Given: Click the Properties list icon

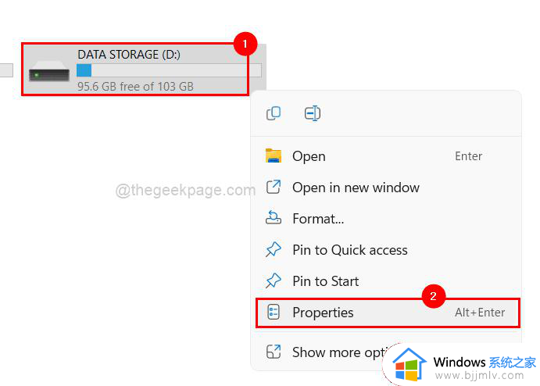Looking at the screenshot, I should (x=274, y=312).
